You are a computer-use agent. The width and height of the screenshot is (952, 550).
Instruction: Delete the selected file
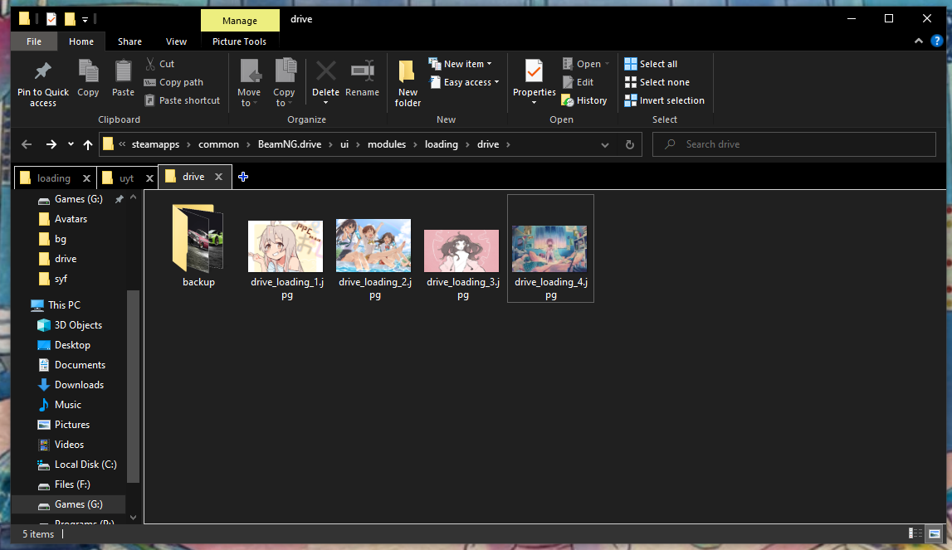click(x=325, y=83)
